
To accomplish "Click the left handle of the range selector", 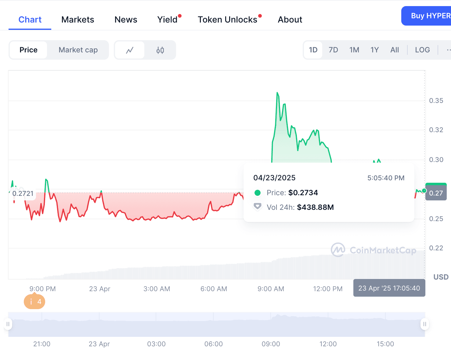I will [8, 324].
